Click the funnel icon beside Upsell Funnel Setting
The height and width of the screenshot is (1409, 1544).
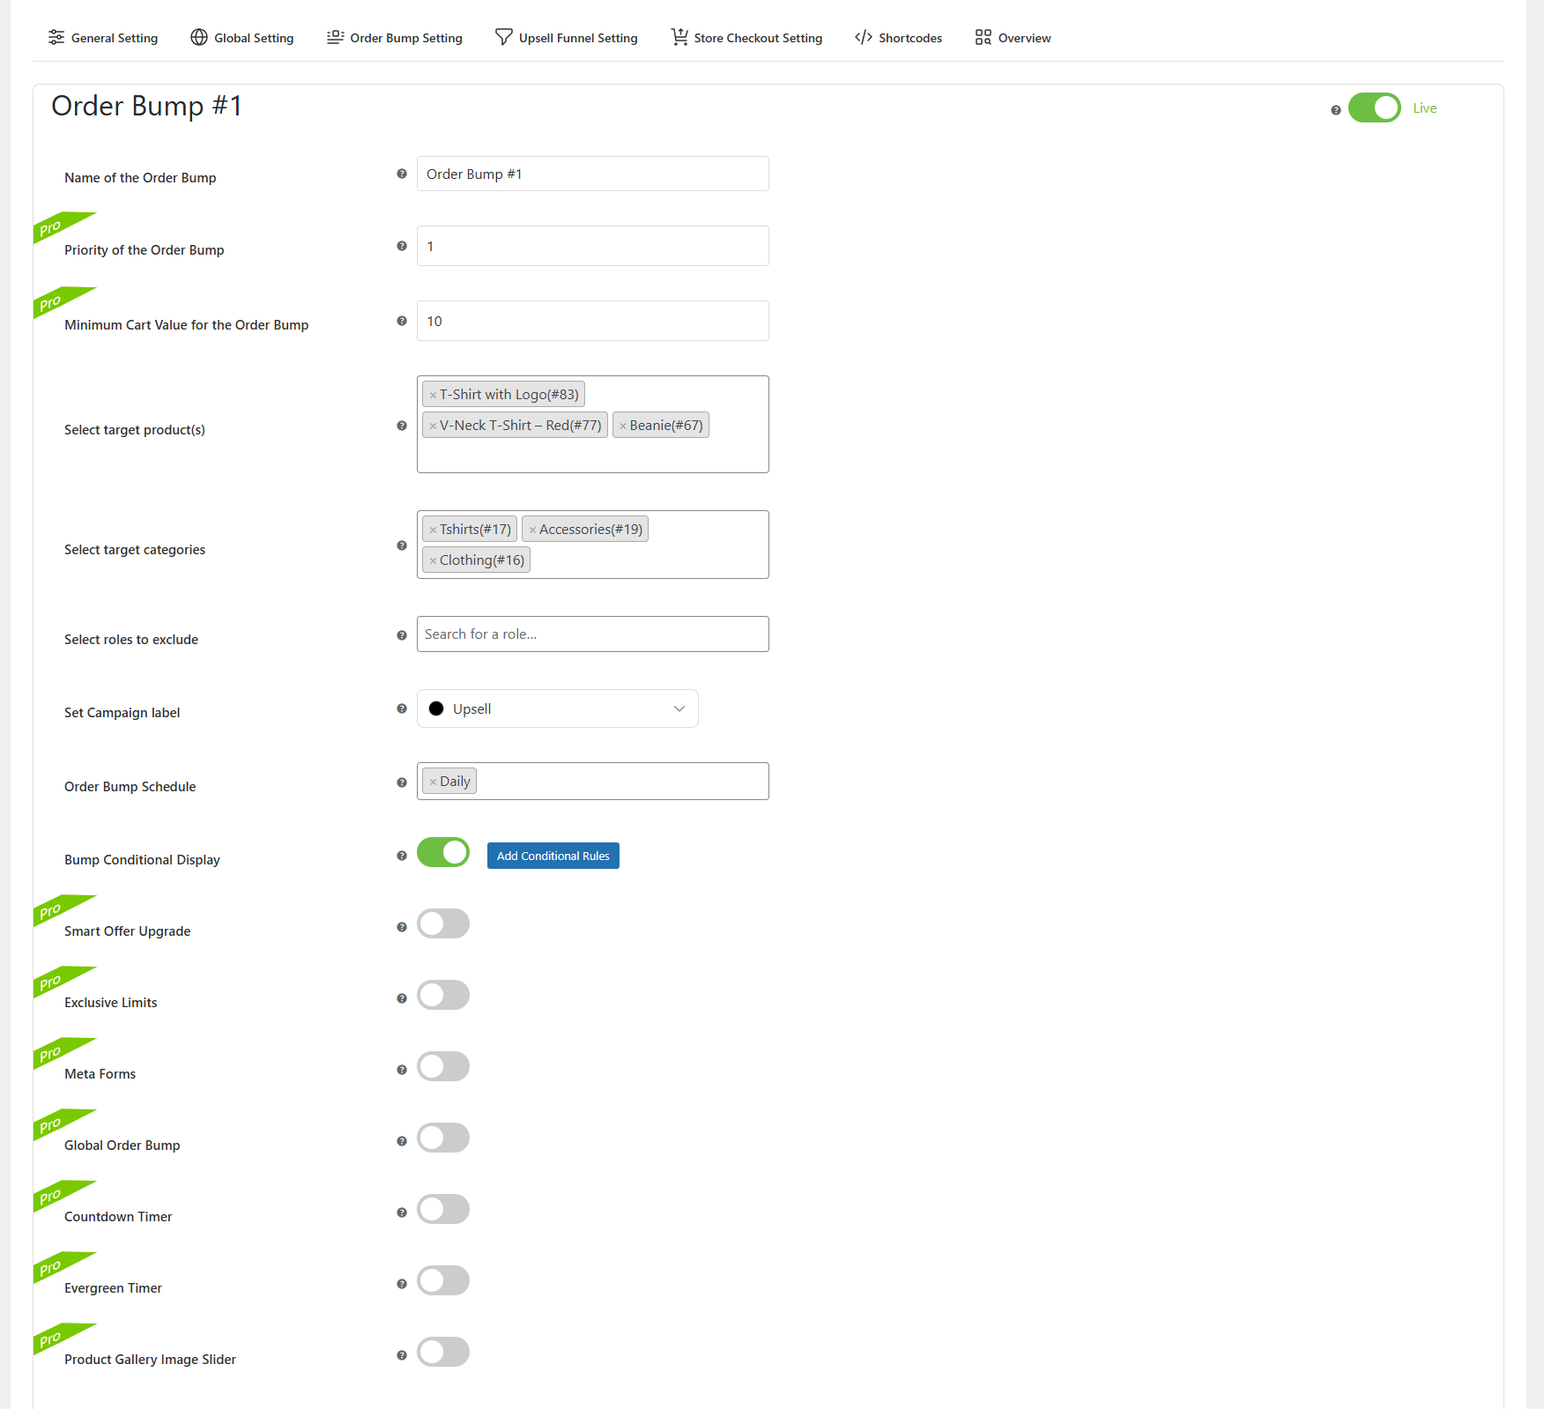pyautogui.click(x=503, y=37)
